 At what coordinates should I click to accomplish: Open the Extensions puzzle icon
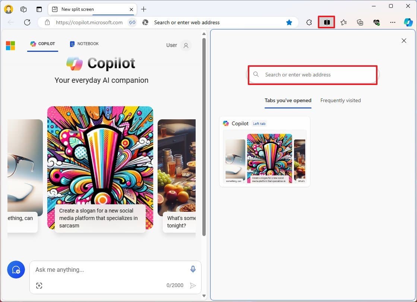pyautogui.click(x=309, y=22)
